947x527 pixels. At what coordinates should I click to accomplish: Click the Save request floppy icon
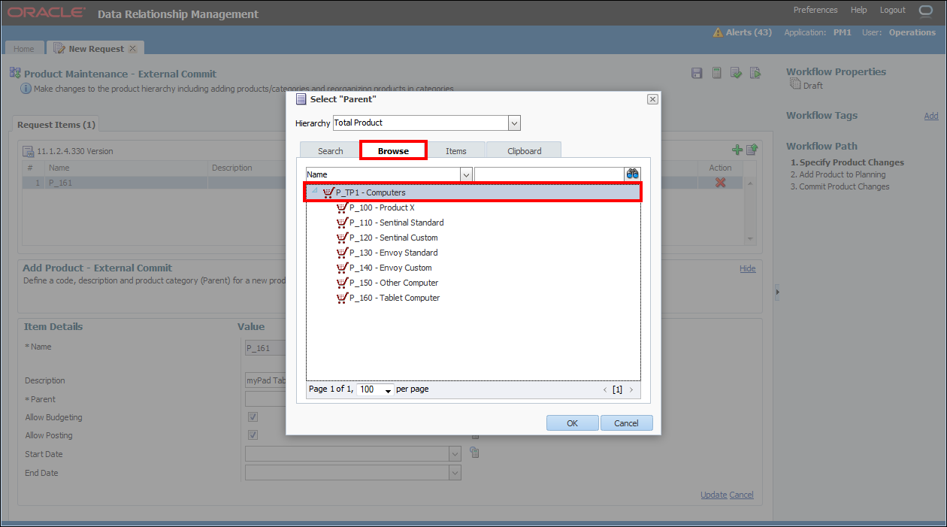click(x=697, y=73)
